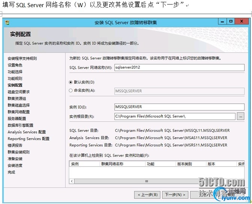The width and height of the screenshot is (252, 204).
Task: Click the 群集网络名称 column header
Action: [x=122, y=164]
